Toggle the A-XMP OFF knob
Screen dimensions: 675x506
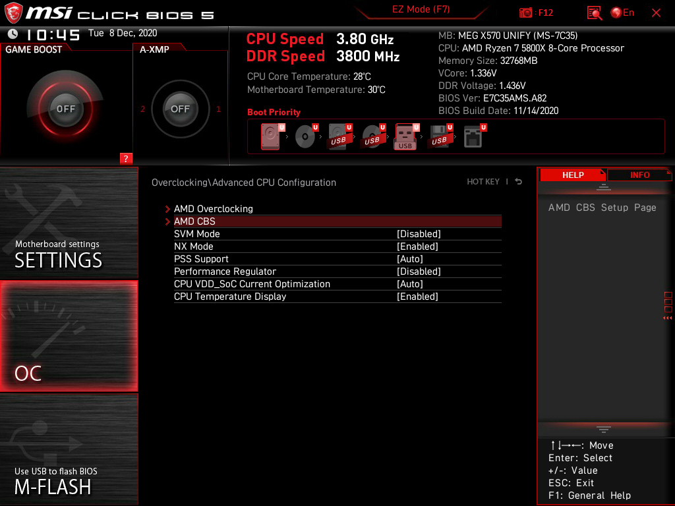[x=180, y=109]
